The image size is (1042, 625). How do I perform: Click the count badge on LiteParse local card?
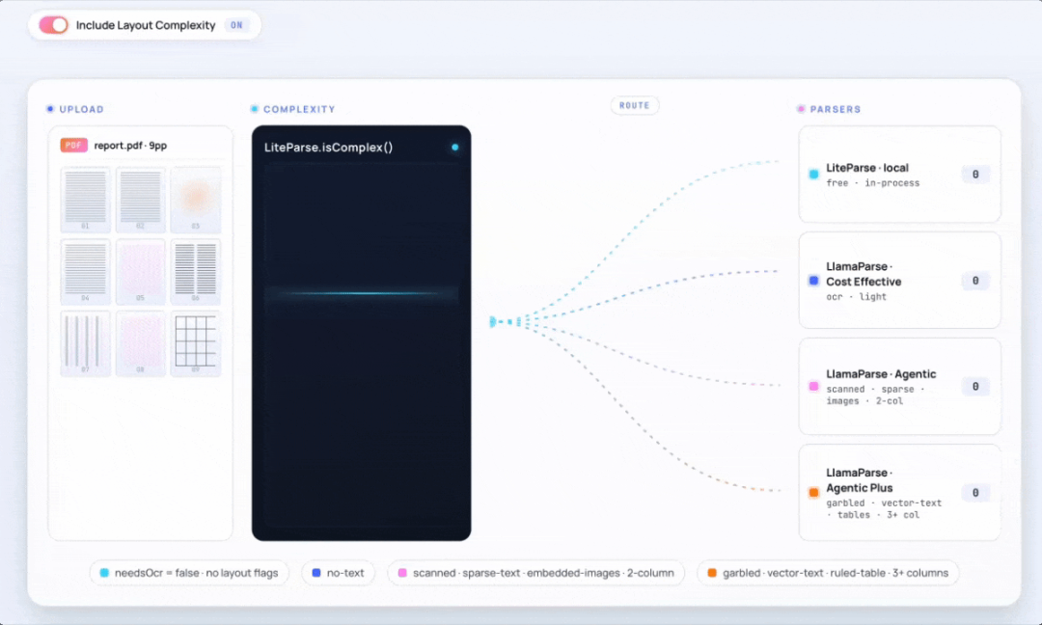click(975, 174)
